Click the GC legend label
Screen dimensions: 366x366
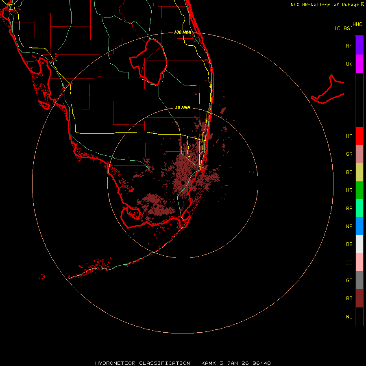coord(349,281)
